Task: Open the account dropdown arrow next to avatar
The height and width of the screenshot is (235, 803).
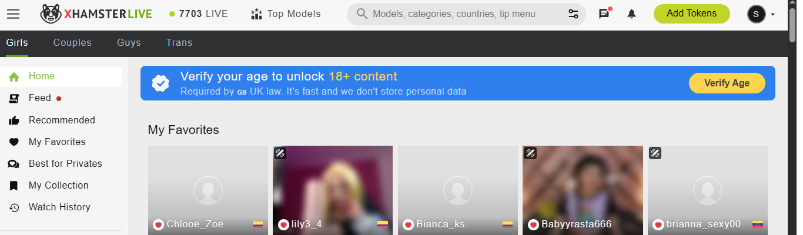Action: point(772,15)
